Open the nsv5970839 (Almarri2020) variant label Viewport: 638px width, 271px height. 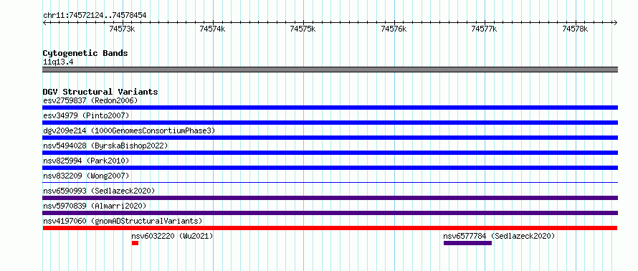click(95, 206)
